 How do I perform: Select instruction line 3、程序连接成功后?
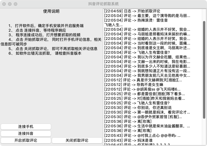tap(45, 35)
